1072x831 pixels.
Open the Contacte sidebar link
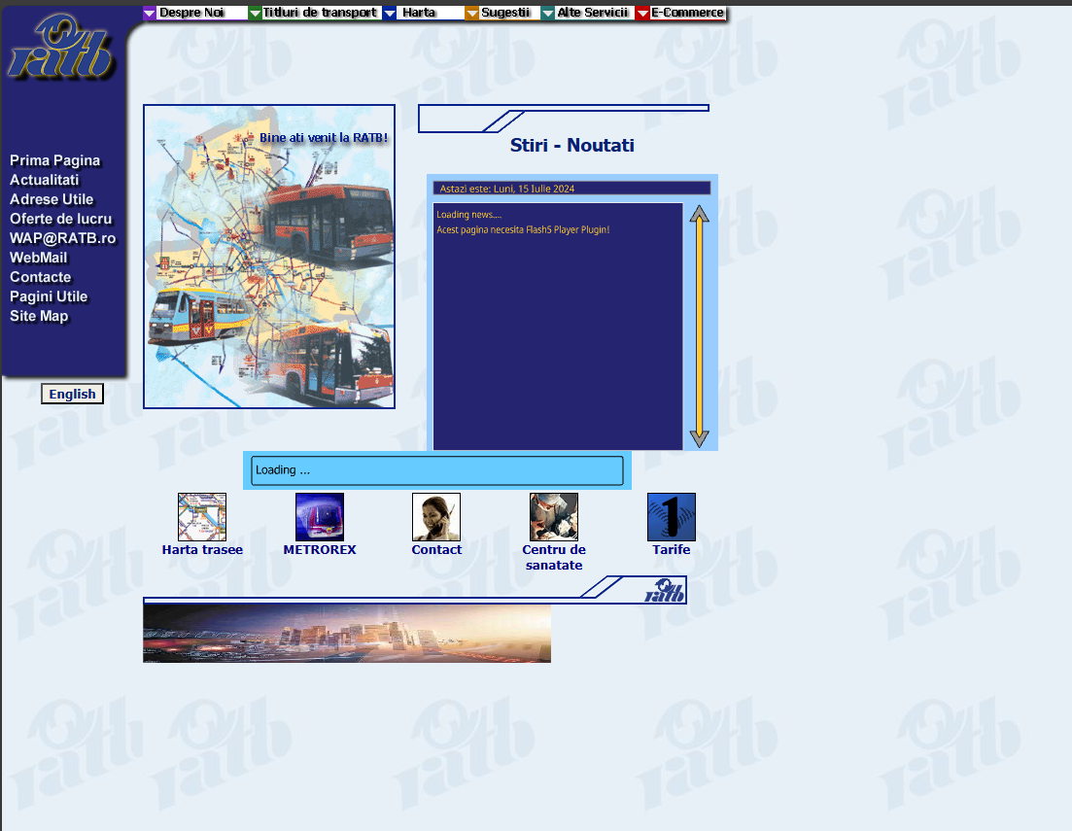[x=41, y=277]
